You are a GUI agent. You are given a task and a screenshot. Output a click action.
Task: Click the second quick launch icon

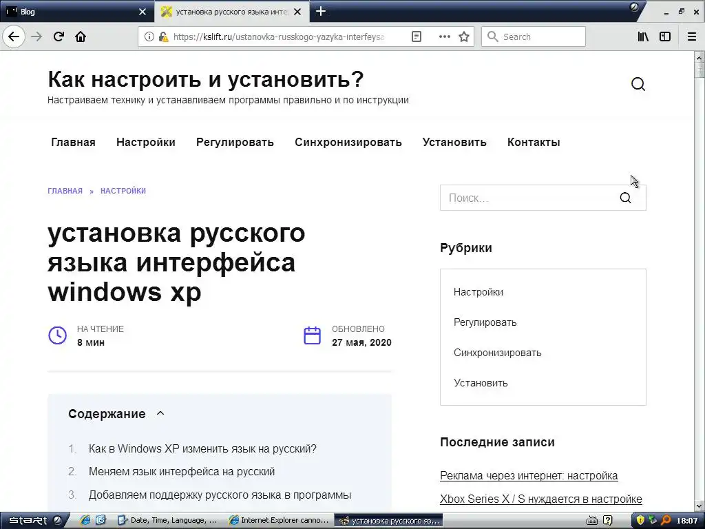click(101, 521)
